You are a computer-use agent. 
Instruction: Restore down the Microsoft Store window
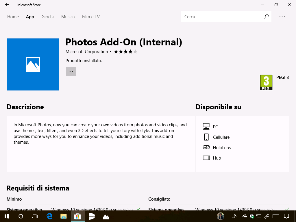tap(276, 5)
